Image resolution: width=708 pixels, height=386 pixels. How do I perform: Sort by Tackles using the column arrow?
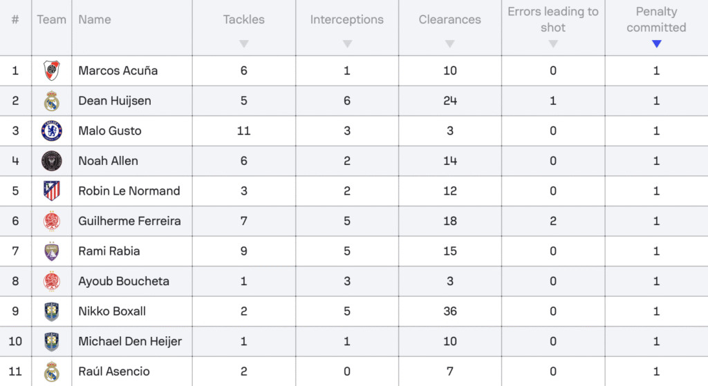pyautogui.click(x=244, y=44)
